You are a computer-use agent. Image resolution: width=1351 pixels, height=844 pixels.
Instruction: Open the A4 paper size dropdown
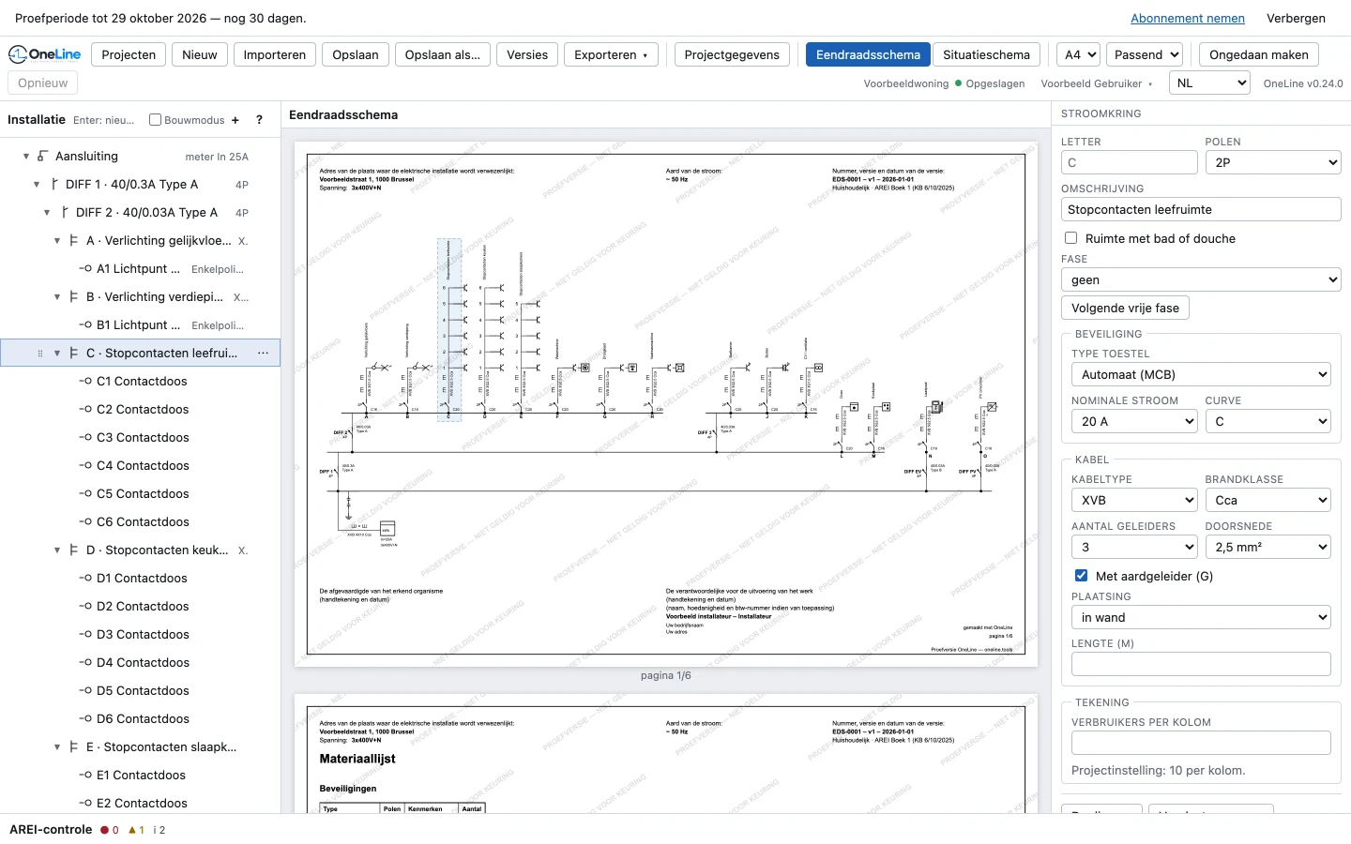coord(1078,54)
